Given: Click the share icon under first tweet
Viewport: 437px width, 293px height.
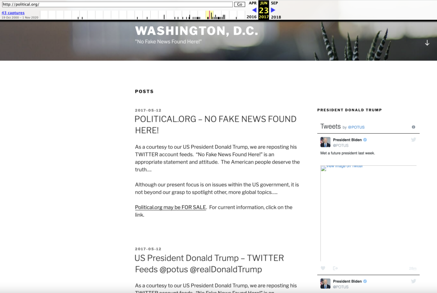Looking at the screenshot, I should 335,268.
